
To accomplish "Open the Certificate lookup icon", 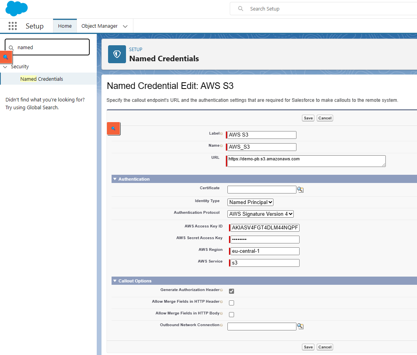I will point(300,190).
